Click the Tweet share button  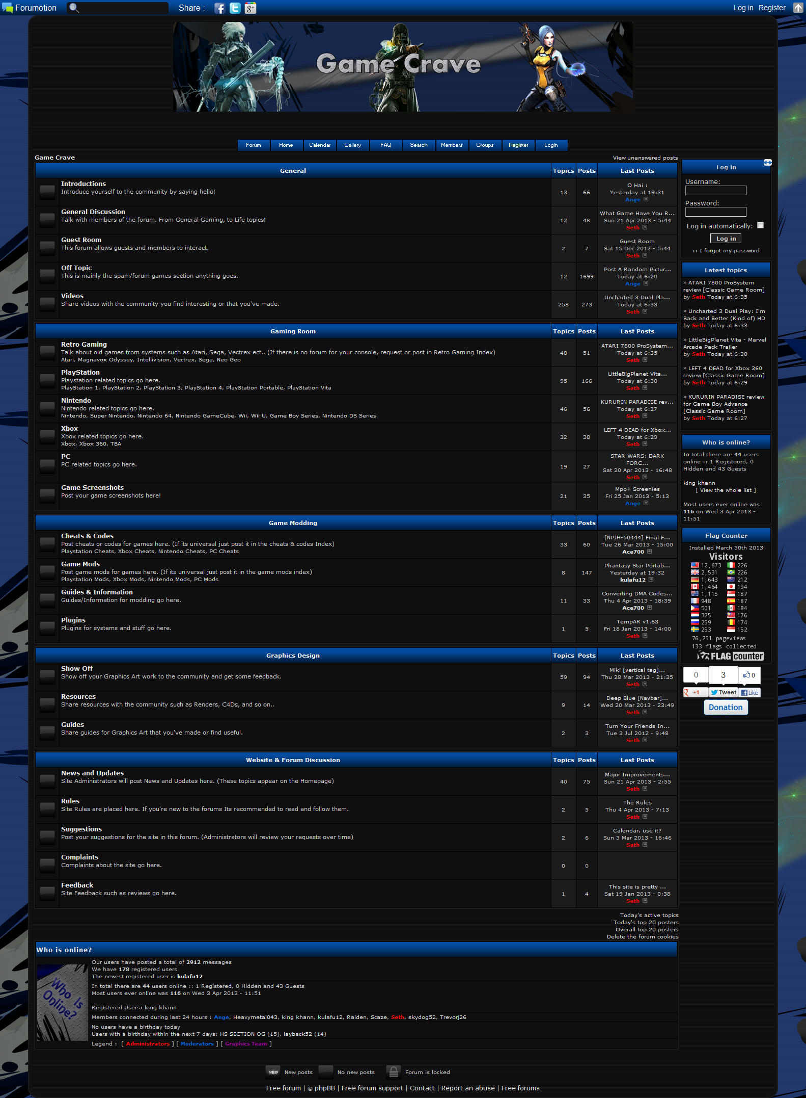pyautogui.click(x=723, y=692)
